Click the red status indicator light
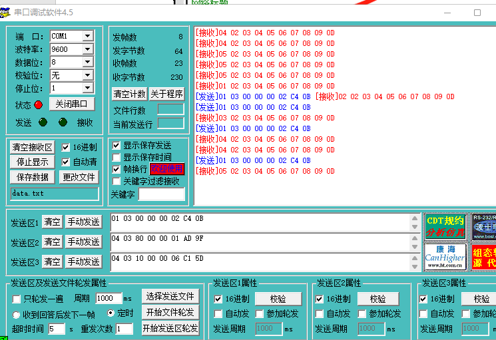Screen dimensions: 496x340 coord(38,104)
